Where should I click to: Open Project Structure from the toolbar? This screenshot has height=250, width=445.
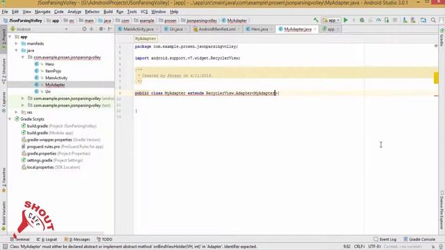click(x=423, y=20)
